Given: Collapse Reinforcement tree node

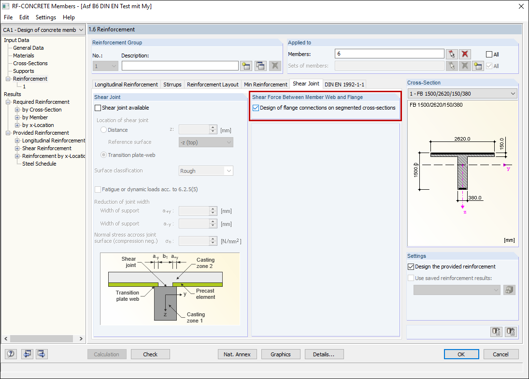Looking at the screenshot, I should pyautogui.click(x=8, y=79).
